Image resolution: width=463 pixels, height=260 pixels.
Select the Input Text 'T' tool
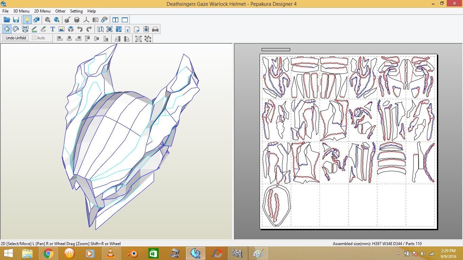coord(53,29)
